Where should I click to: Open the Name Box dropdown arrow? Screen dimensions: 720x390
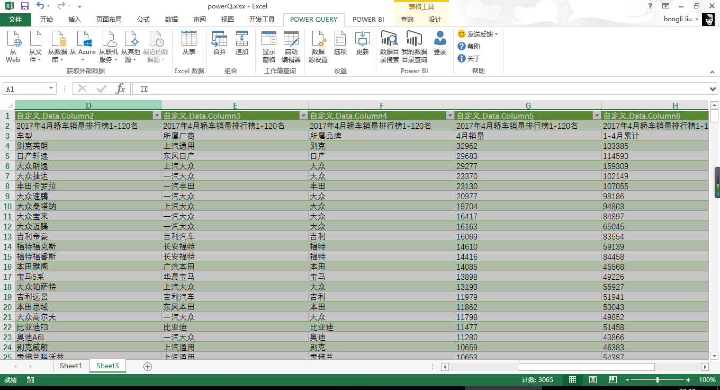pyautogui.click(x=51, y=89)
